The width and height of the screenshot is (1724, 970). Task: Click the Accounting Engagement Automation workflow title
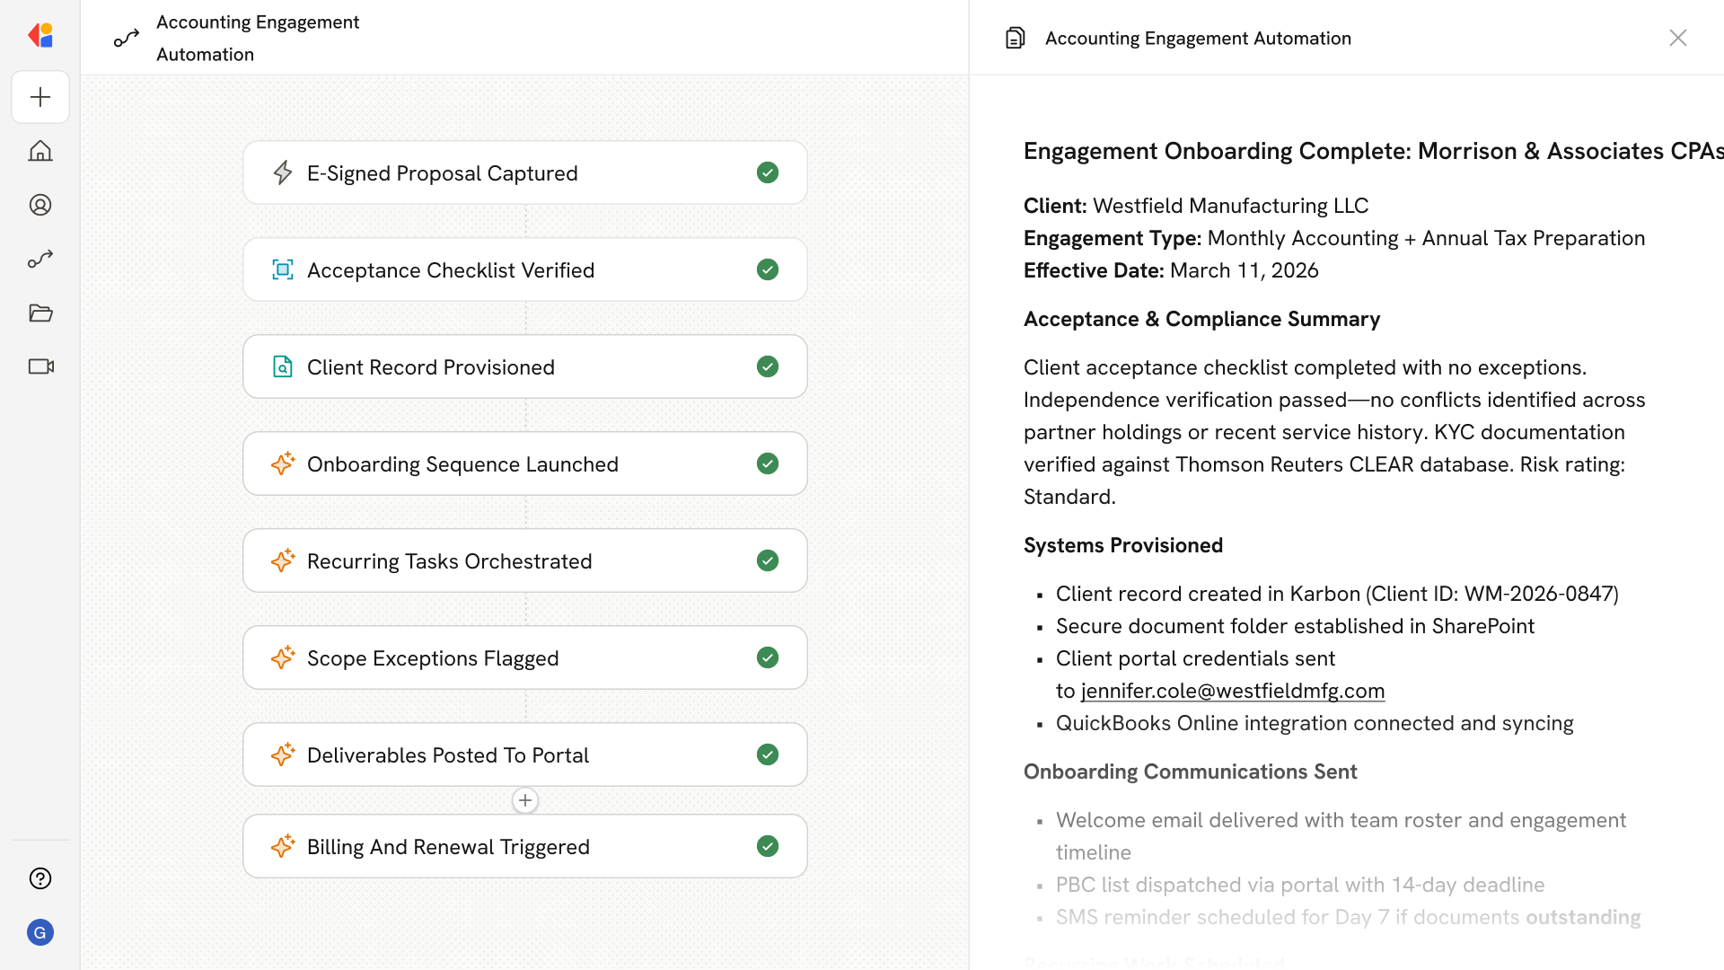(258, 38)
